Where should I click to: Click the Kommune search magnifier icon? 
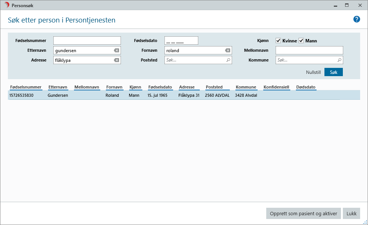(x=339, y=60)
